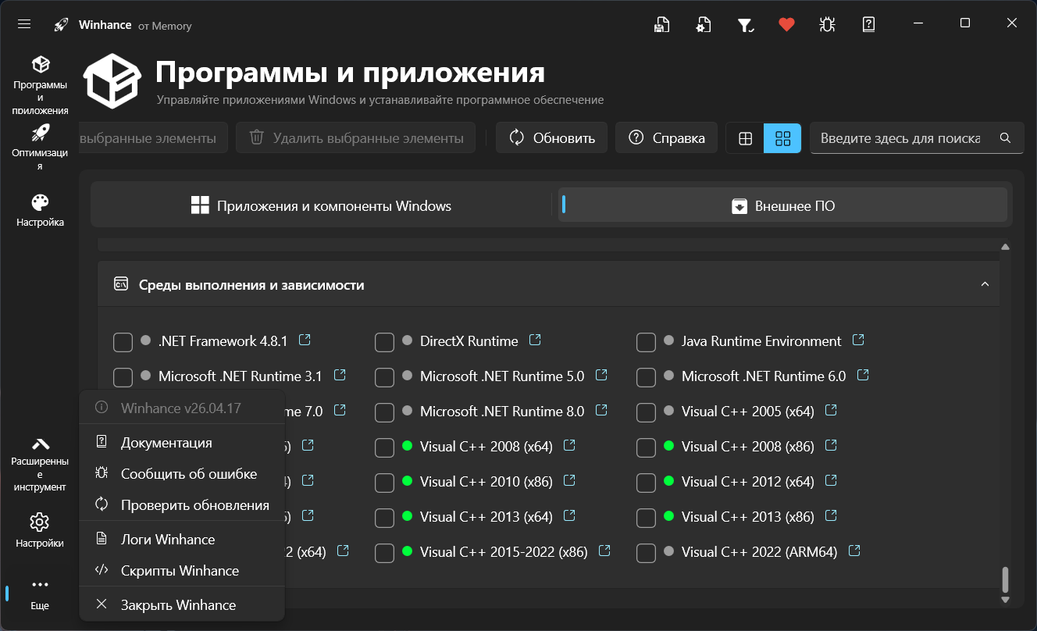This screenshot has height=631, width=1037.
Task: Open external link for Microsoft .NET Runtime 8.0
Action: (601, 410)
